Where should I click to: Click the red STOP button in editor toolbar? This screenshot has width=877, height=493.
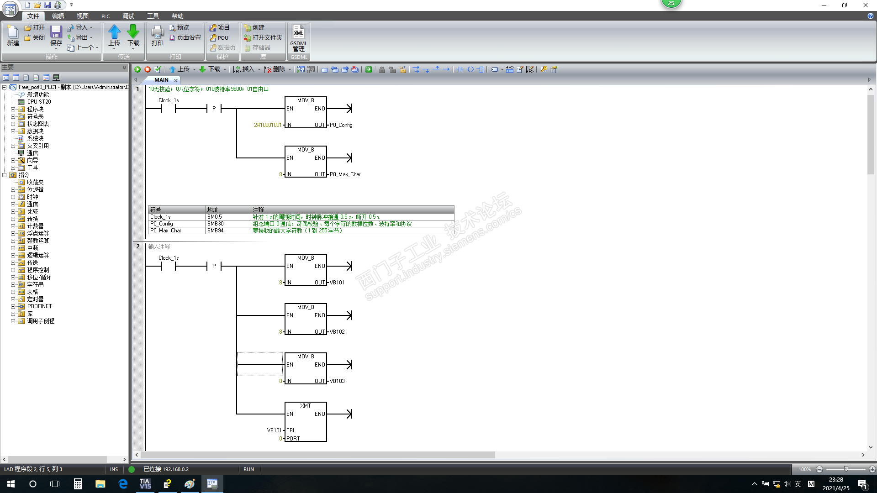coord(148,69)
